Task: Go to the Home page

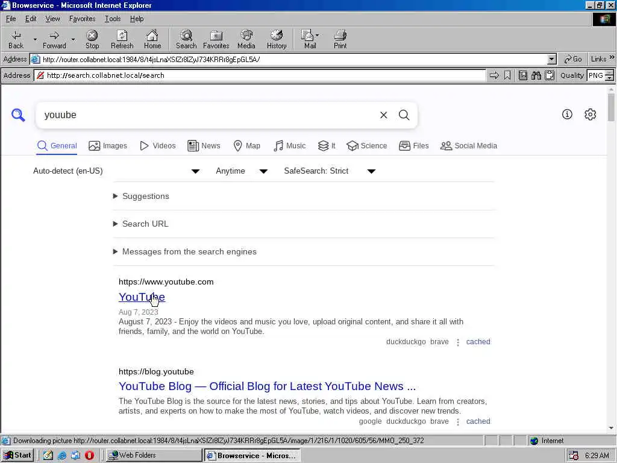Action: [152, 39]
